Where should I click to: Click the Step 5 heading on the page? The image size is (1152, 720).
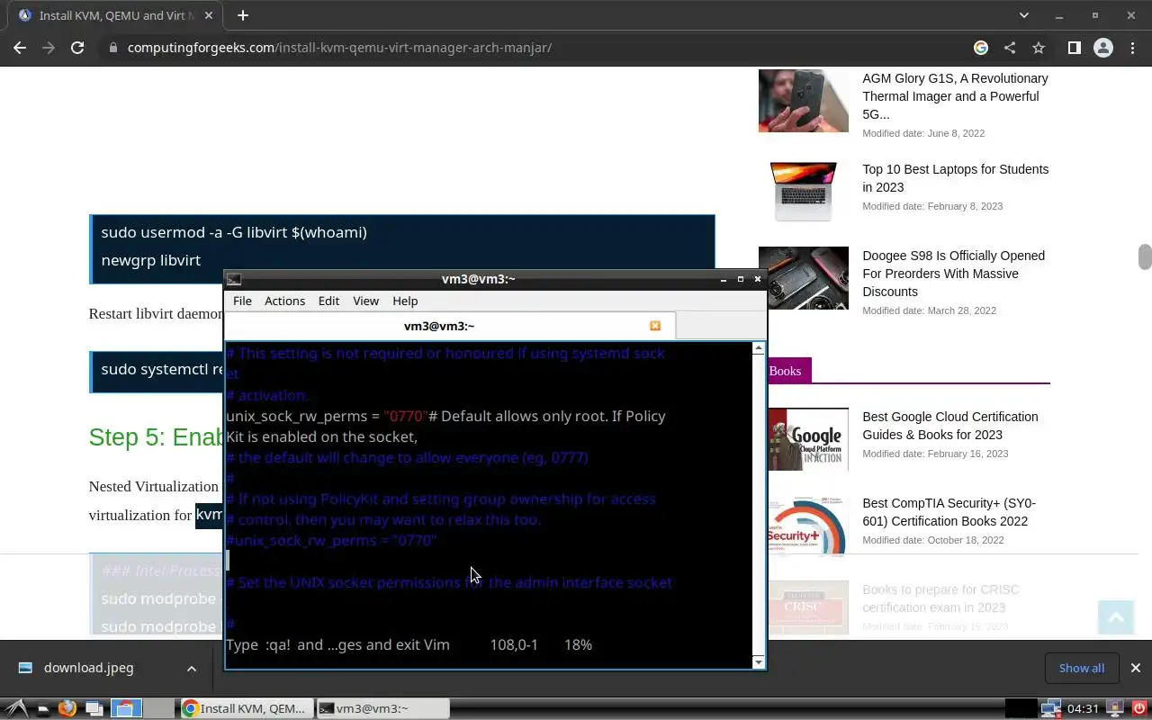156,437
